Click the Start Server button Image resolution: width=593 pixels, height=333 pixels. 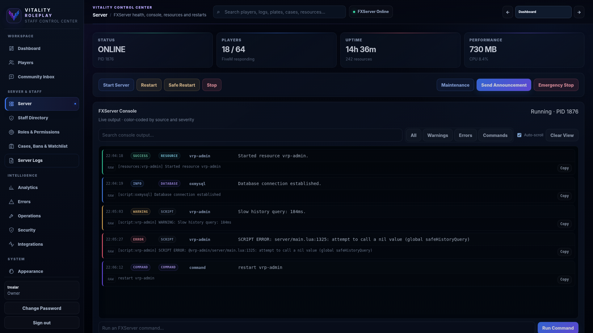point(116,85)
